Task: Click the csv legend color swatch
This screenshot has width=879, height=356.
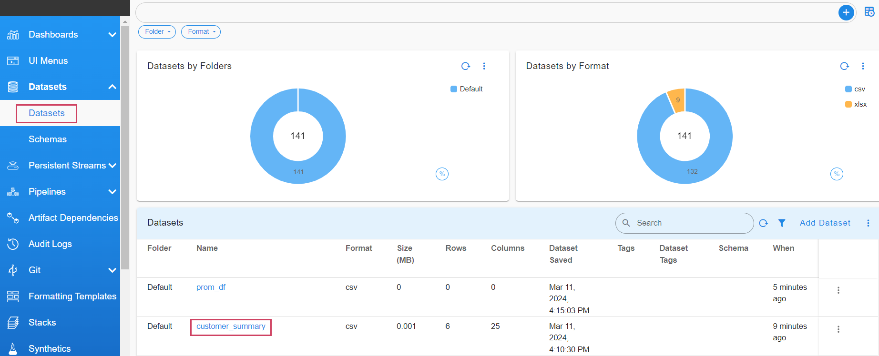Action: pyautogui.click(x=848, y=89)
